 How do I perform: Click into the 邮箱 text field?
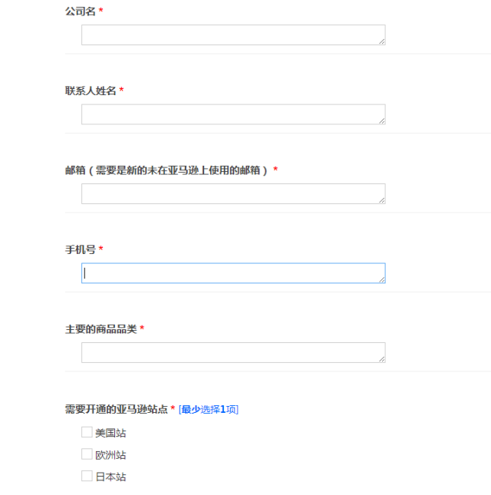pos(232,193)
